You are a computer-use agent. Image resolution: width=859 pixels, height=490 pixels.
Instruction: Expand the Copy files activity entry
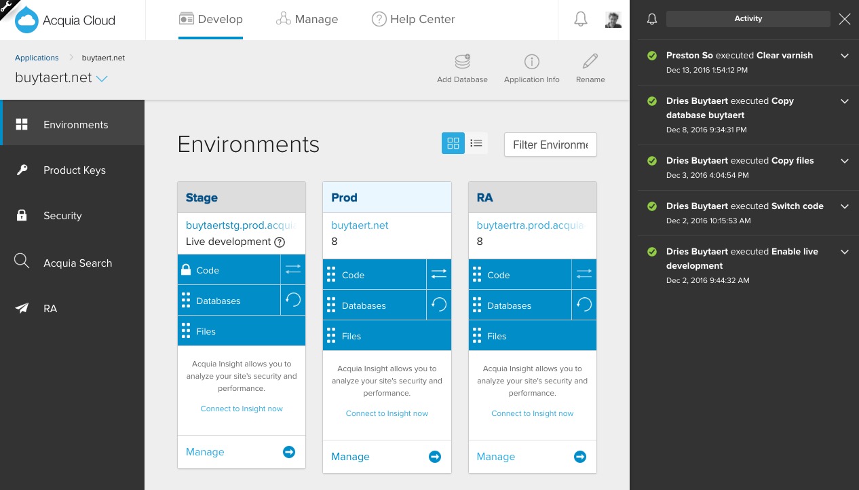point(845,161)
